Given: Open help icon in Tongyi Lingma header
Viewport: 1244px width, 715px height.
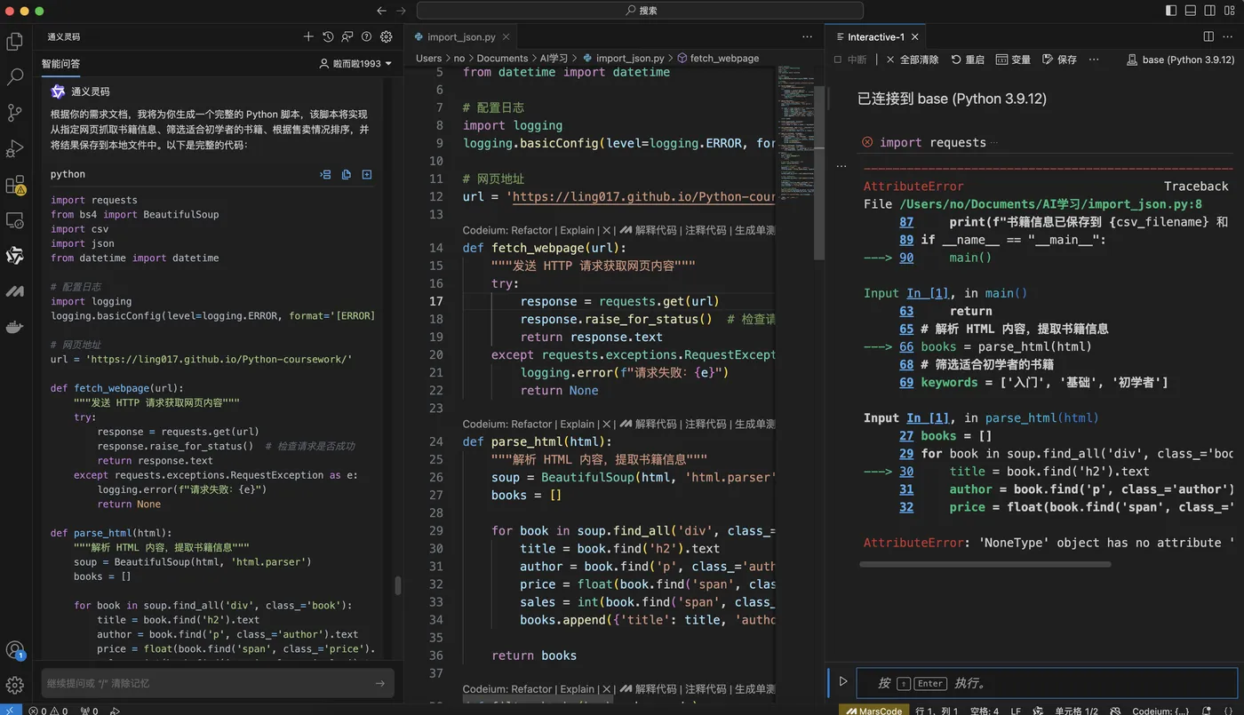Looking at the screenshot, I should click(367, 36).
